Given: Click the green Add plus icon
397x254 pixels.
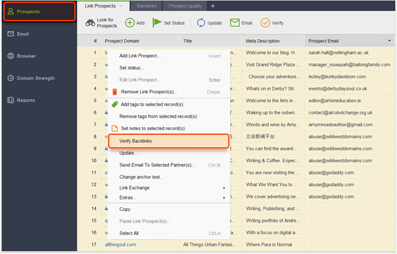Looking at the screenshot, I should [130, 23].
